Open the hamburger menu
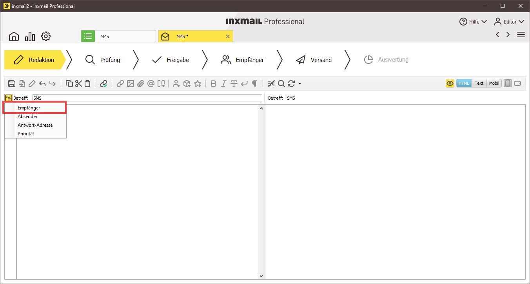Screen dimensions: 530x284 coord(521,35)
